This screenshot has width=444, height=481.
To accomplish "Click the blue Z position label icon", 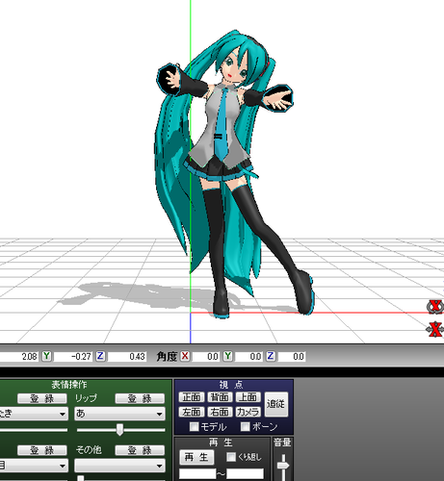I will coord(100,356).
